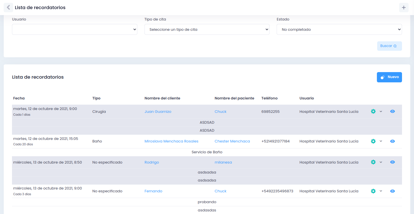The height and width of the screenshot is (214, 414).
Task: Go back using the left chevron icon
Action: pyautogui.click(x=8, y=7)
